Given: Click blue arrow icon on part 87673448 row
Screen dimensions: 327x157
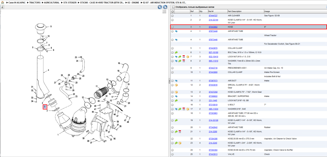Looking at the screenshot, I should point(176,31).
